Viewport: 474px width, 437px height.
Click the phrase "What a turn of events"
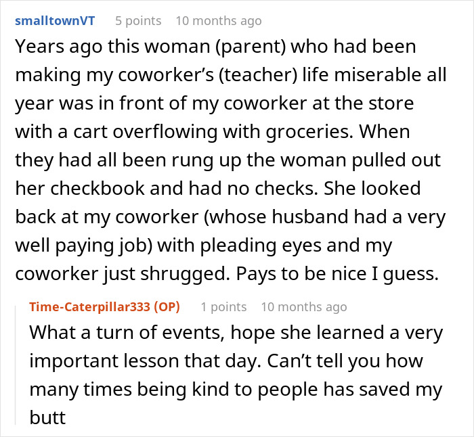click(122, 333)
